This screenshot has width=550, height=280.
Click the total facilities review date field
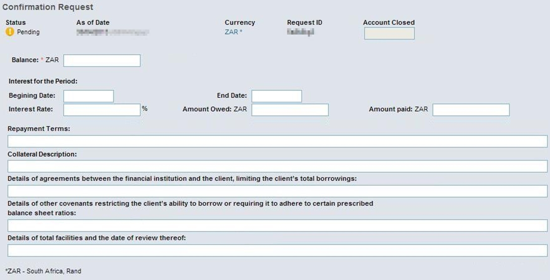(x=277, y=250)
